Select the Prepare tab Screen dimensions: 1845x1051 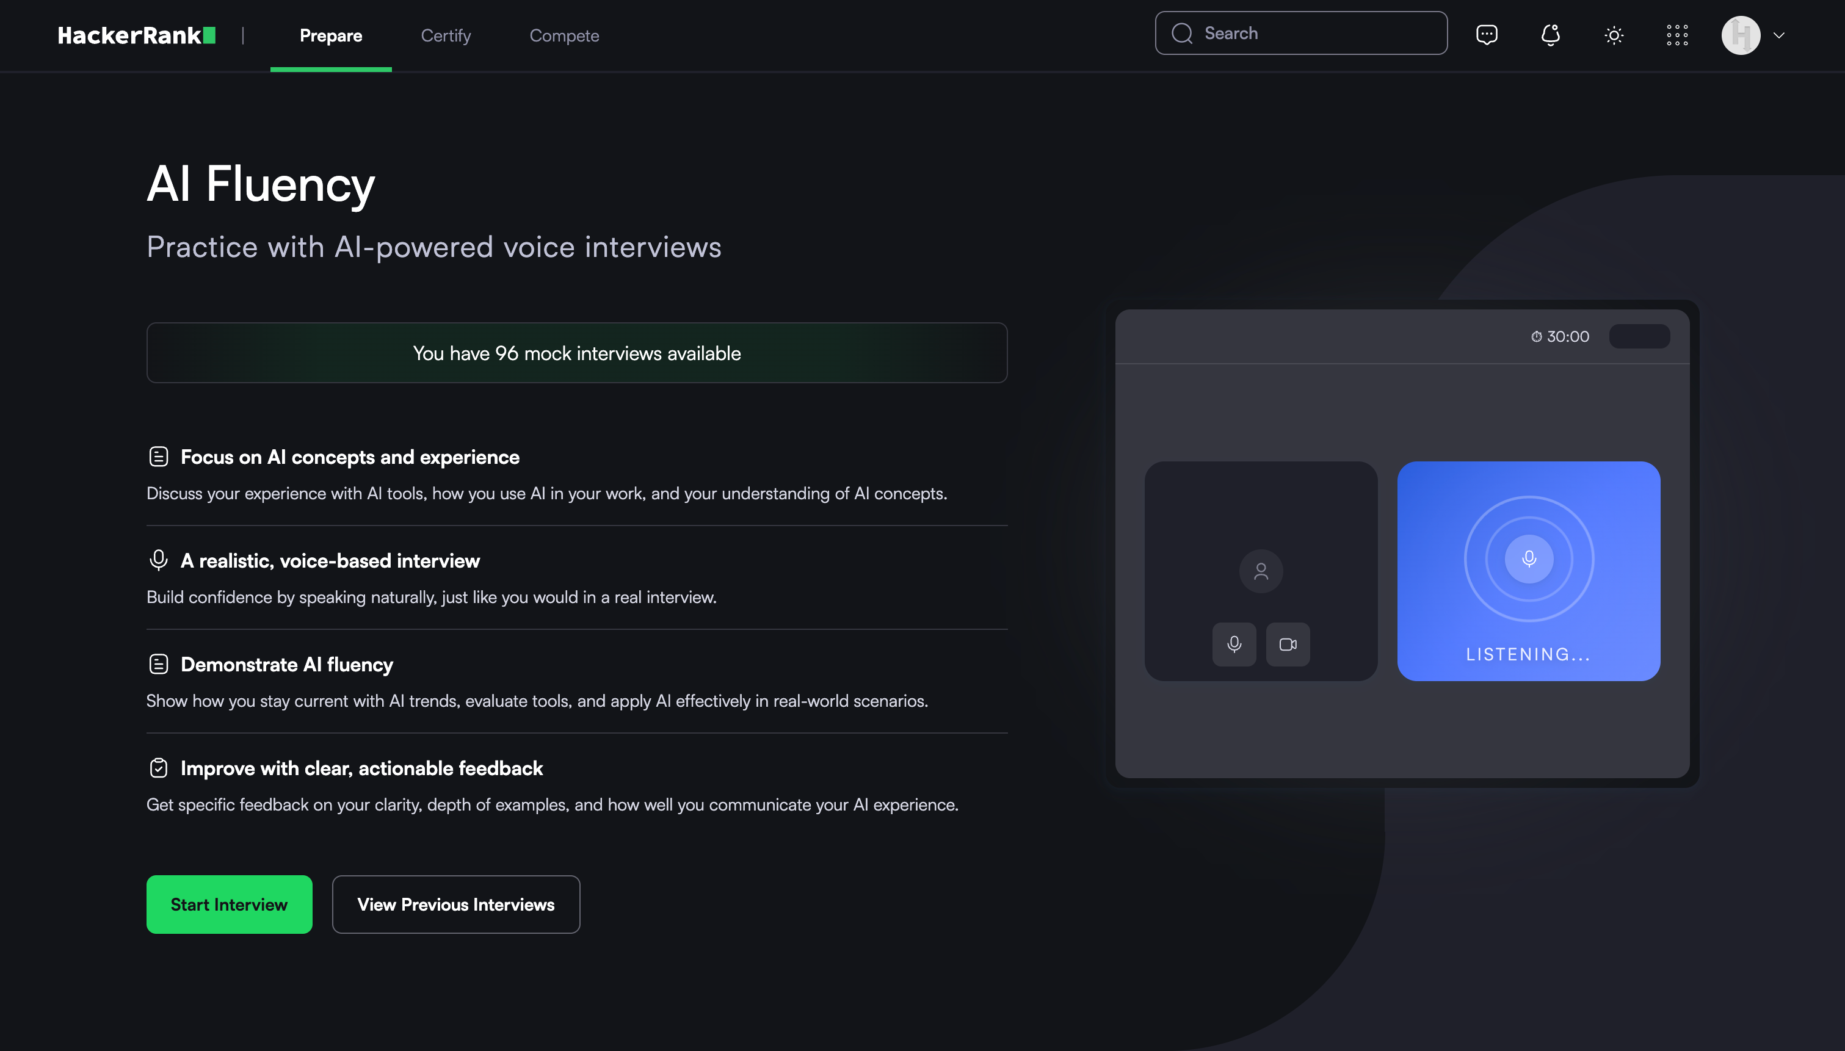pos(331,35)
